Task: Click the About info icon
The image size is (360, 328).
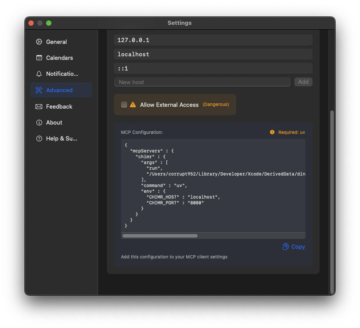Action: click(x=39, y=122)
